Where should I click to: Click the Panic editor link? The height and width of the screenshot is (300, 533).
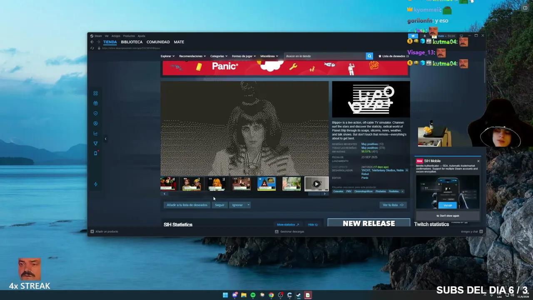[365, 178]
